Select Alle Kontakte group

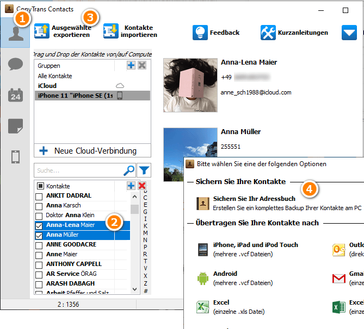point(55,76)
